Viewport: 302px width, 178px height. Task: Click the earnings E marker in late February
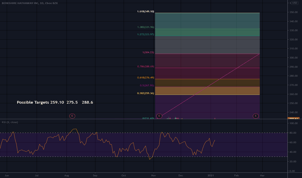coord(256,116)
